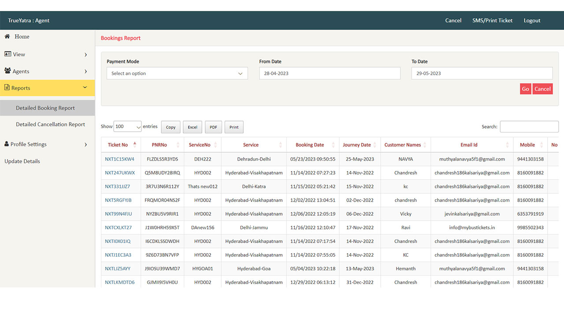
Task: Select Detailed Booking Report menu item
Action: (x=45, y=108)
